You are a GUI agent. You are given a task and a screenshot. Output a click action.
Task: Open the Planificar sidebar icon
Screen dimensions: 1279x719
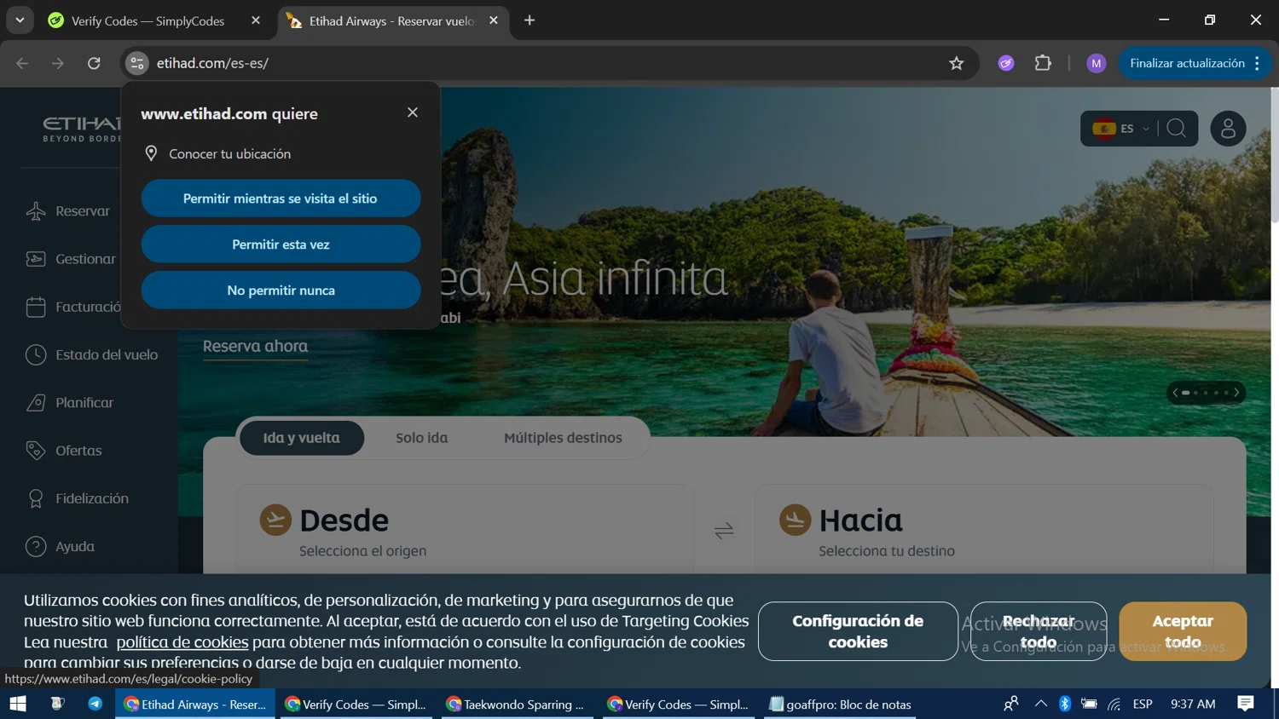[x=36, y=403]
